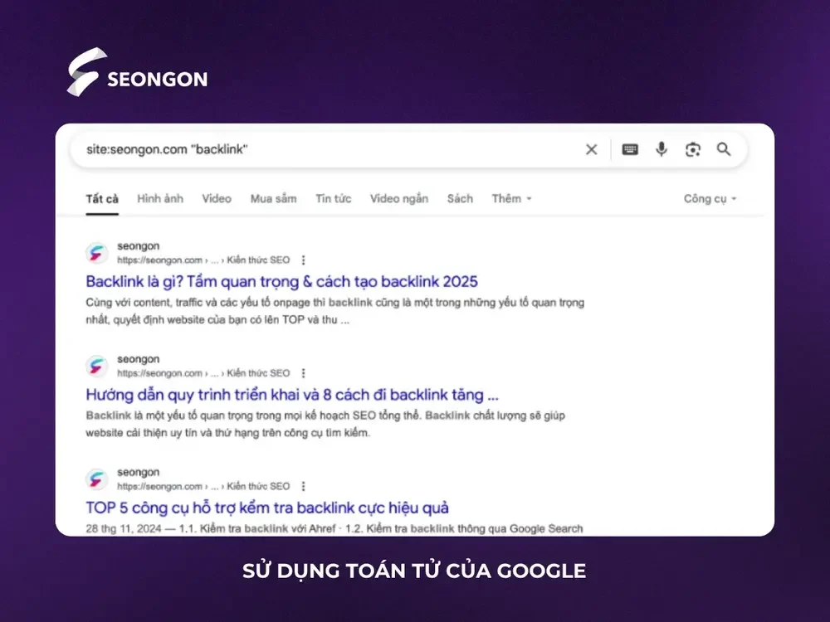Image resolution: width=830 pixels, height=622 pixels.
Task: Switch to the Hình ảnh tab
Action: pos(160,199)
